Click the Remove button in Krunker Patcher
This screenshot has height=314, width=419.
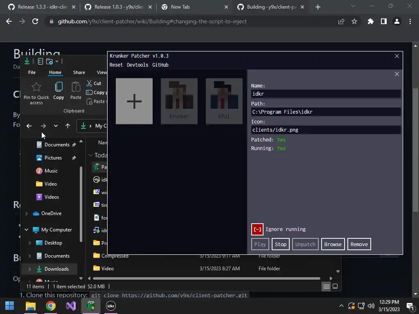[359, 244]
